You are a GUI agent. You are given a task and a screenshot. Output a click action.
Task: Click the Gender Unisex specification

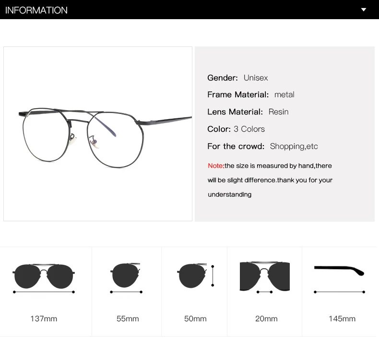click(x=237, y=78)
